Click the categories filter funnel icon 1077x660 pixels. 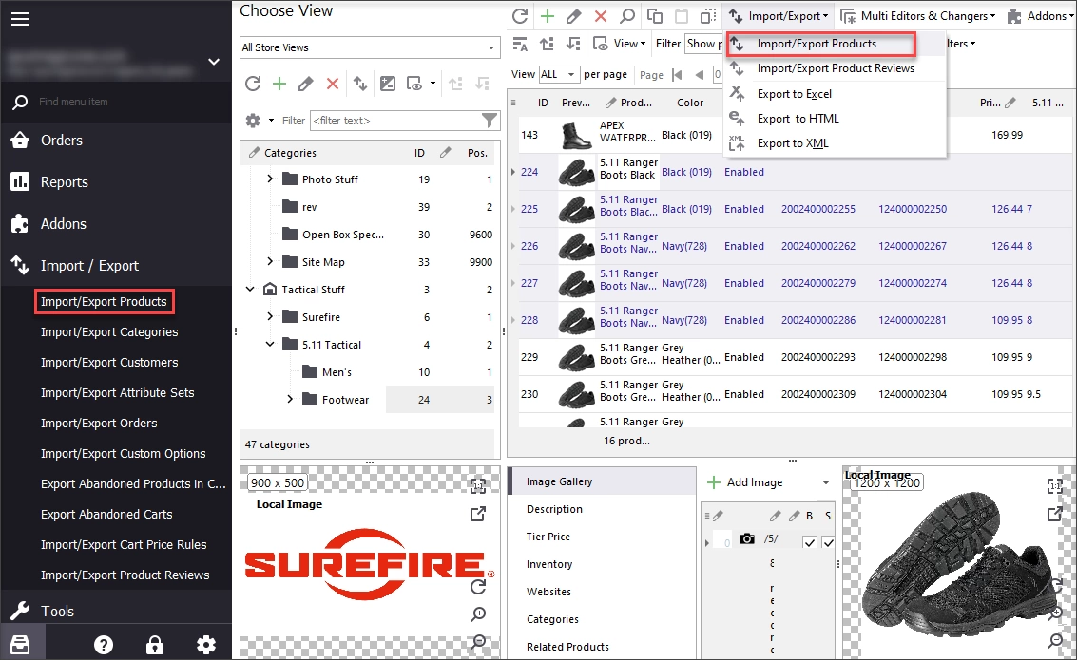coord(489,121)
